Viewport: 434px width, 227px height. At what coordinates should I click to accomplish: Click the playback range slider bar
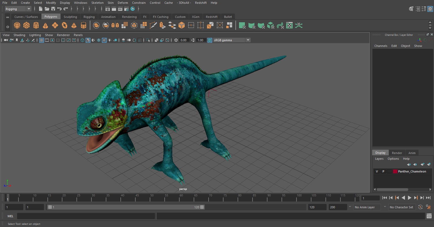point(126,207)
